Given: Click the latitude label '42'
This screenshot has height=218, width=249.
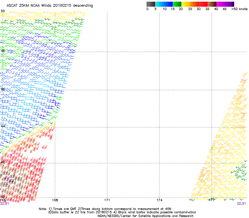Looking at the screenshot, I should pyautogui.click(x=3, y=162).
